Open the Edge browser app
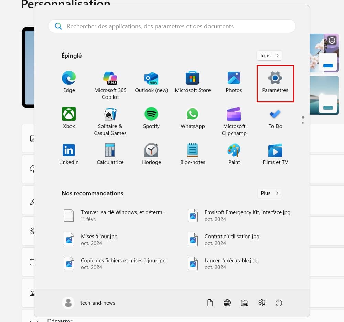 click(x=69, y=82)
